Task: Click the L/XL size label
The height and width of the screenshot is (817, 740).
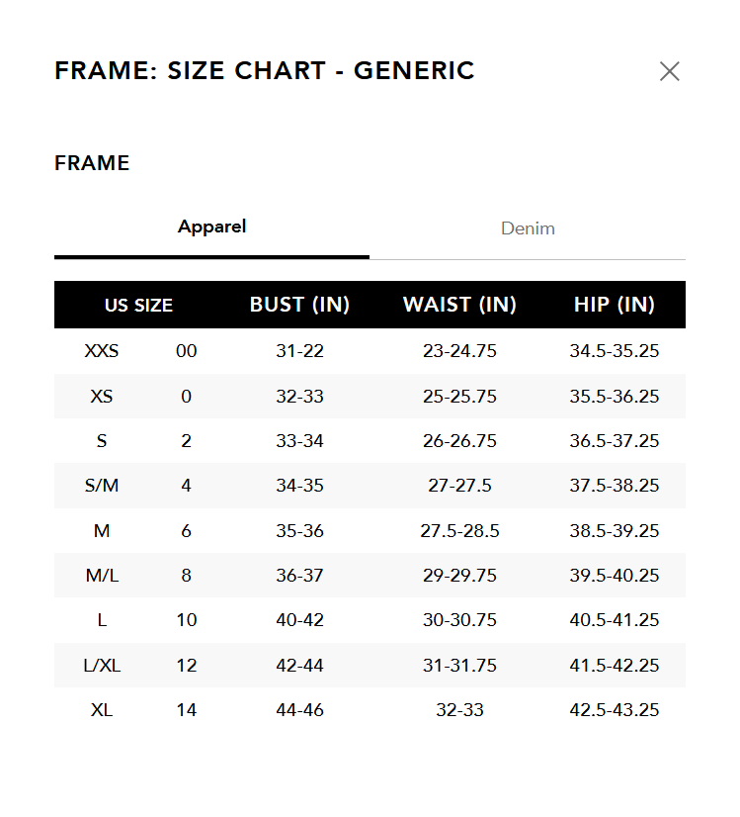Action: (102, 666)
